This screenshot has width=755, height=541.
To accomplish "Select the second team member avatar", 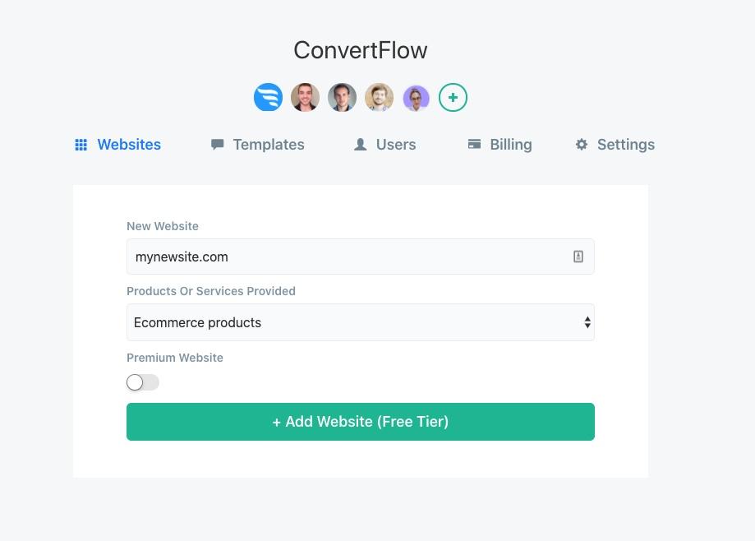I will pyautogui.click(x=306, y=97).
